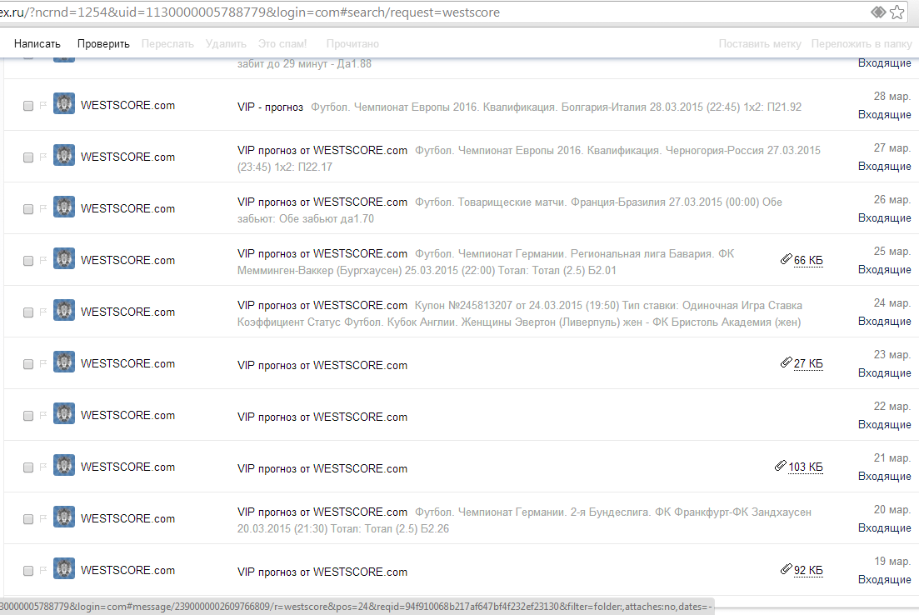This screenshot has height=615, width=919.
Task: Open the Поставить метку dropdown
Action: 759,44
